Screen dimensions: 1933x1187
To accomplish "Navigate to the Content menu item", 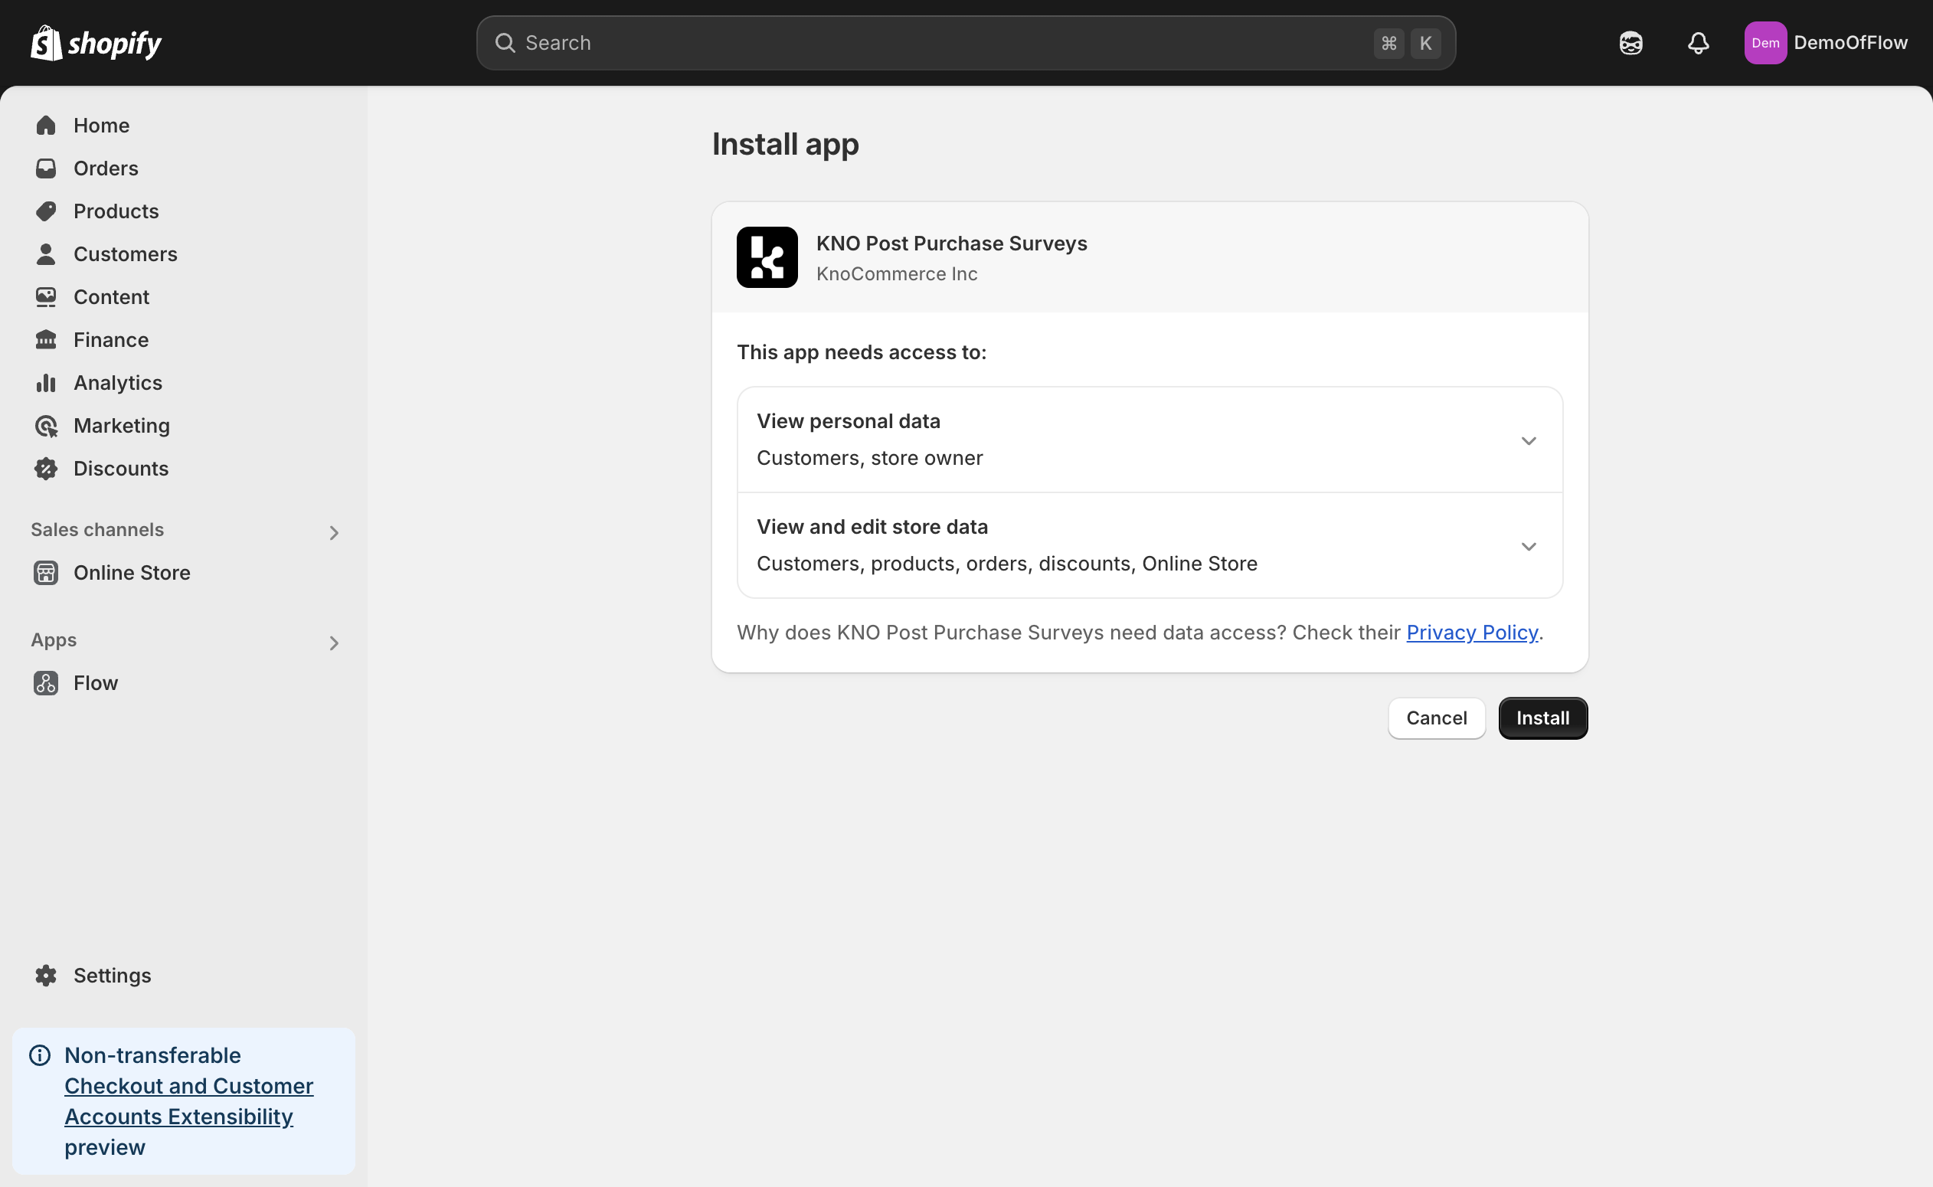I will click(45, 297).
